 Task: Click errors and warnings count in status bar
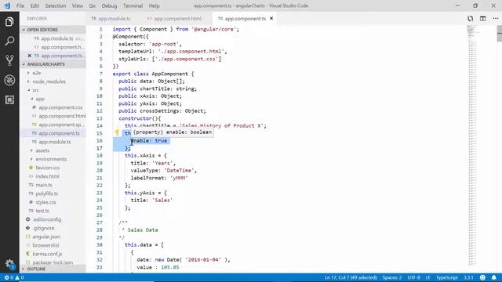pyautogui.click(x=14, y=277)
